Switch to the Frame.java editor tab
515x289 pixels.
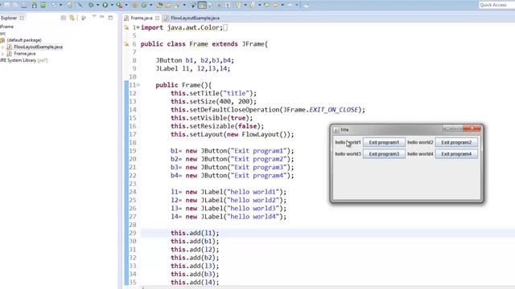pyautogui.click(x=142, y=18)
